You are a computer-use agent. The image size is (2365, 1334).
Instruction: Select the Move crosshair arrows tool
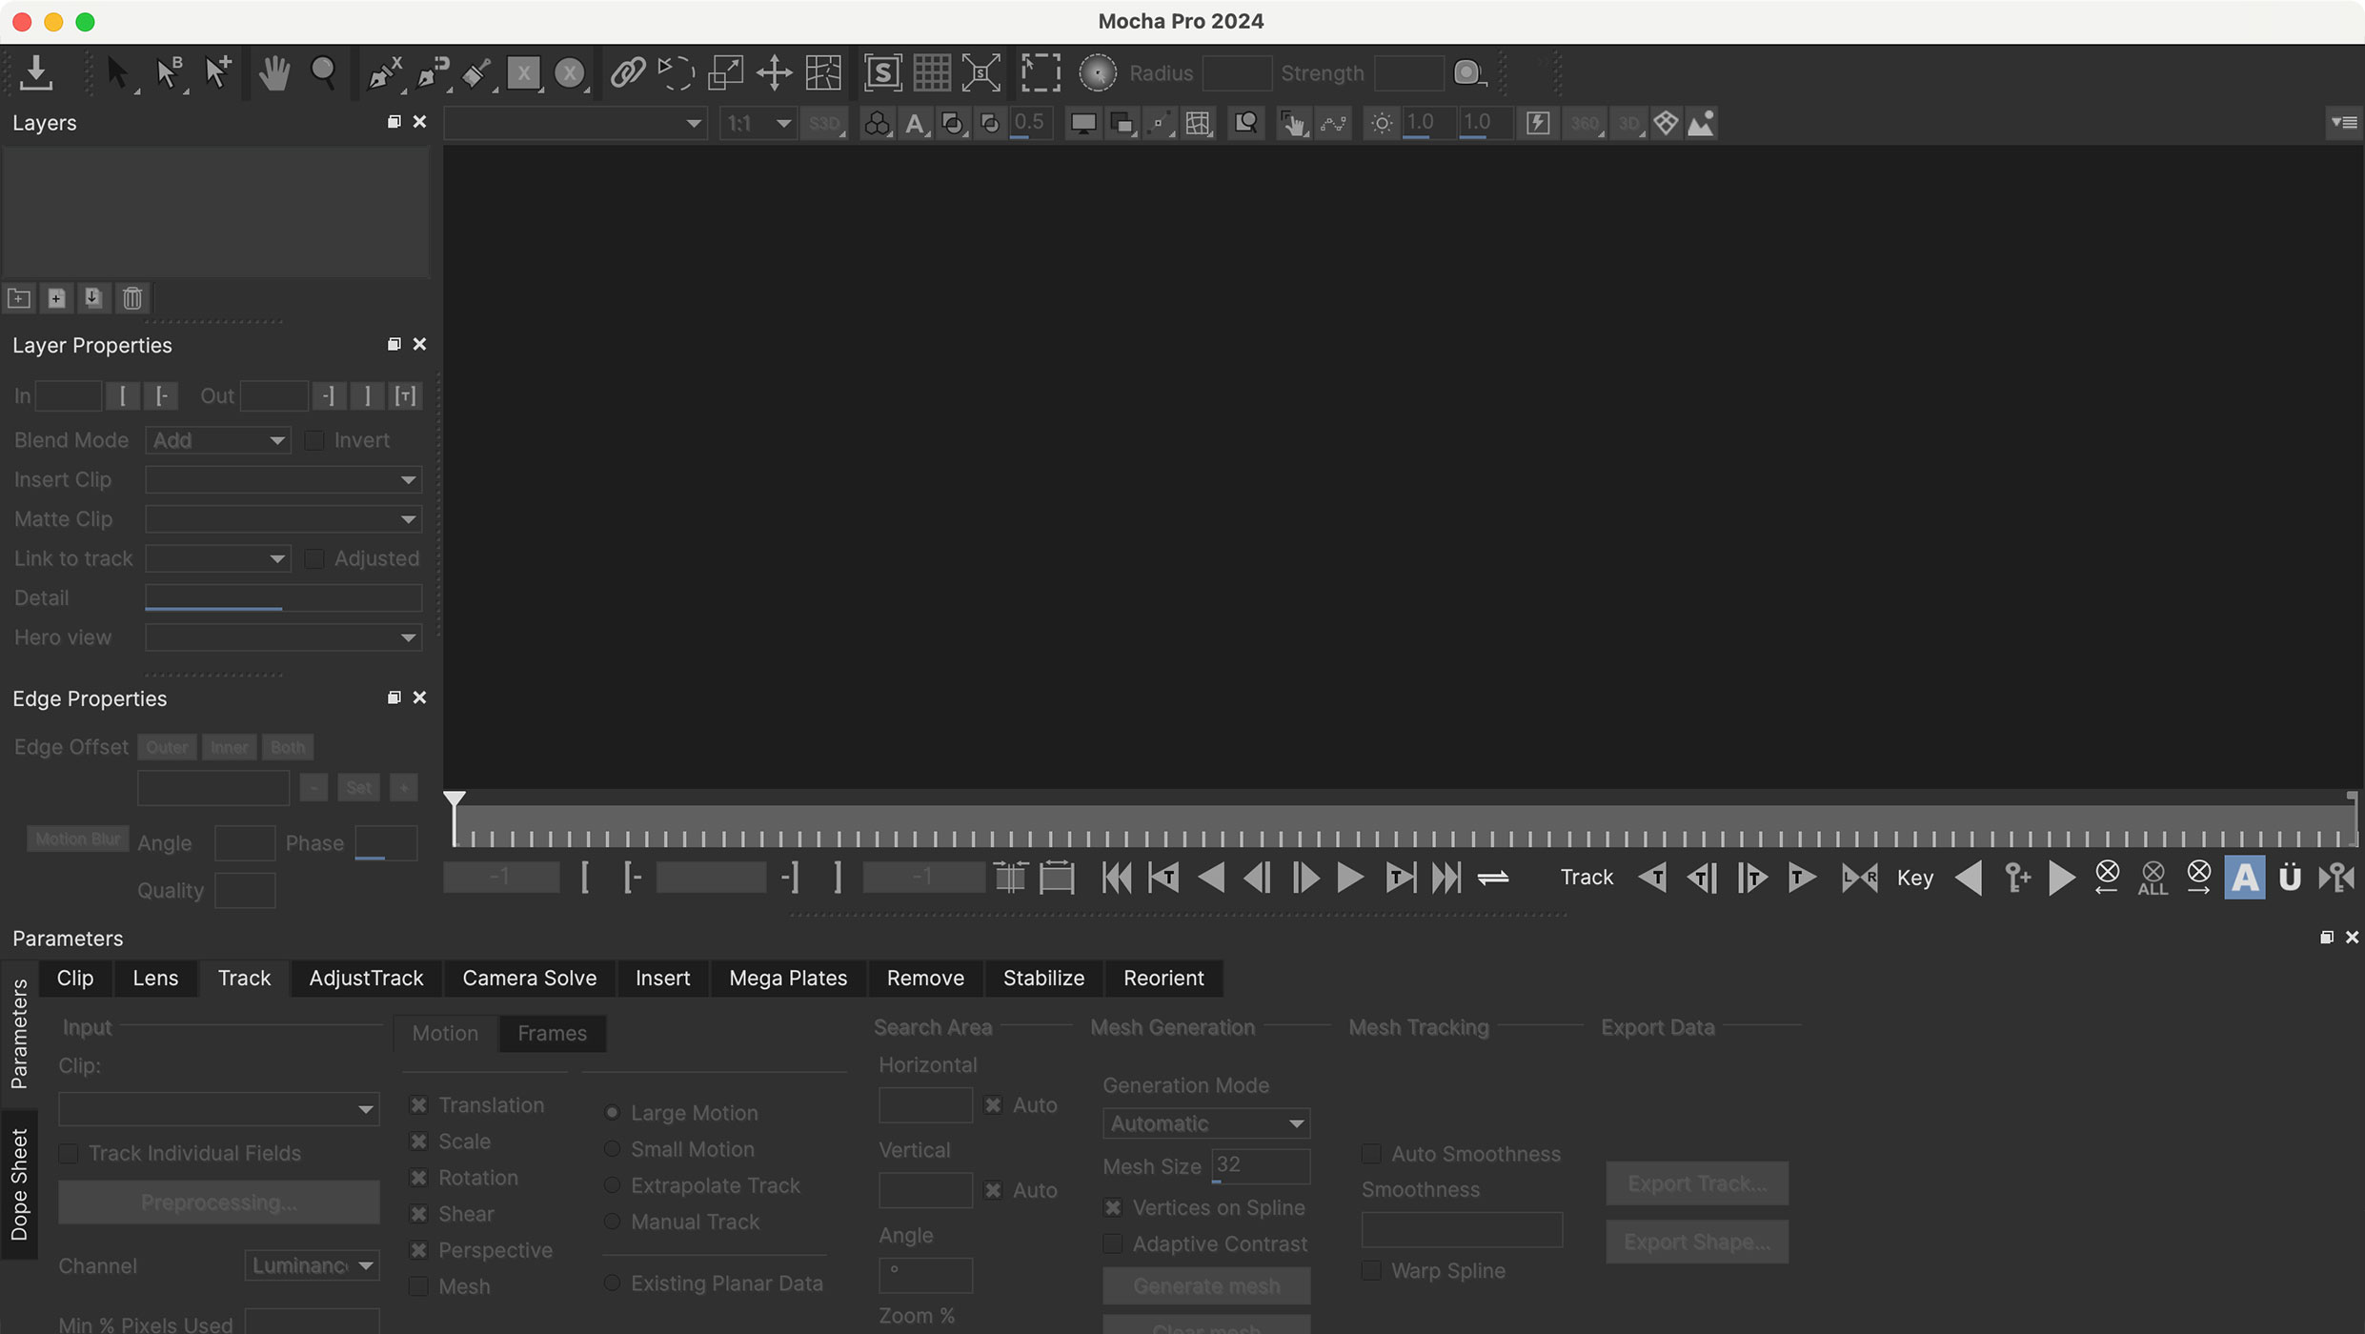click(775, 72)
